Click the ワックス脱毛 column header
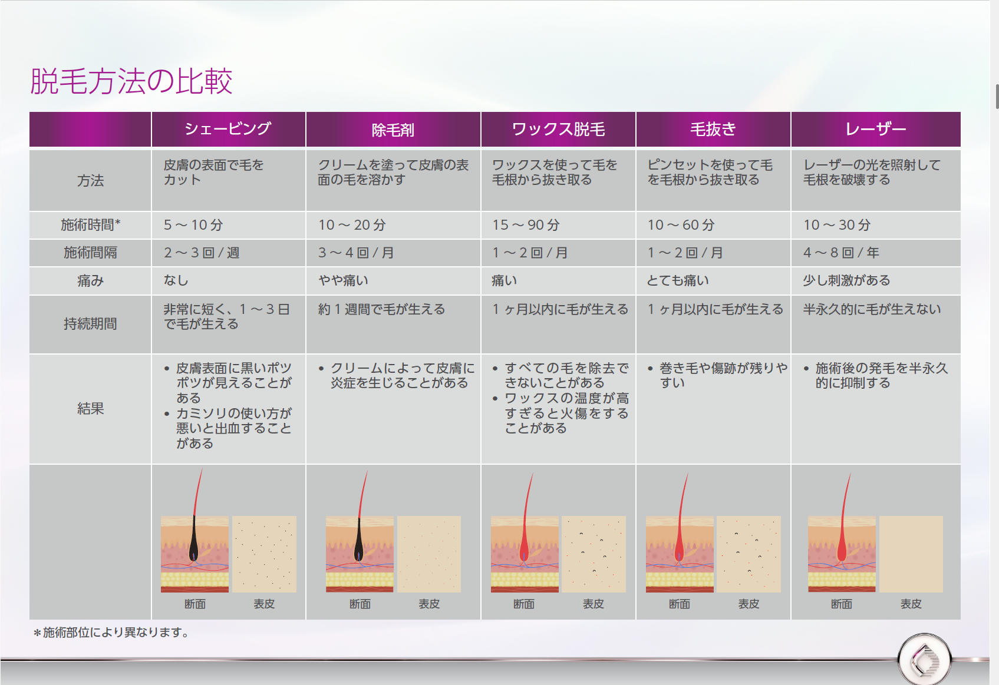 [x=558, y=129]
